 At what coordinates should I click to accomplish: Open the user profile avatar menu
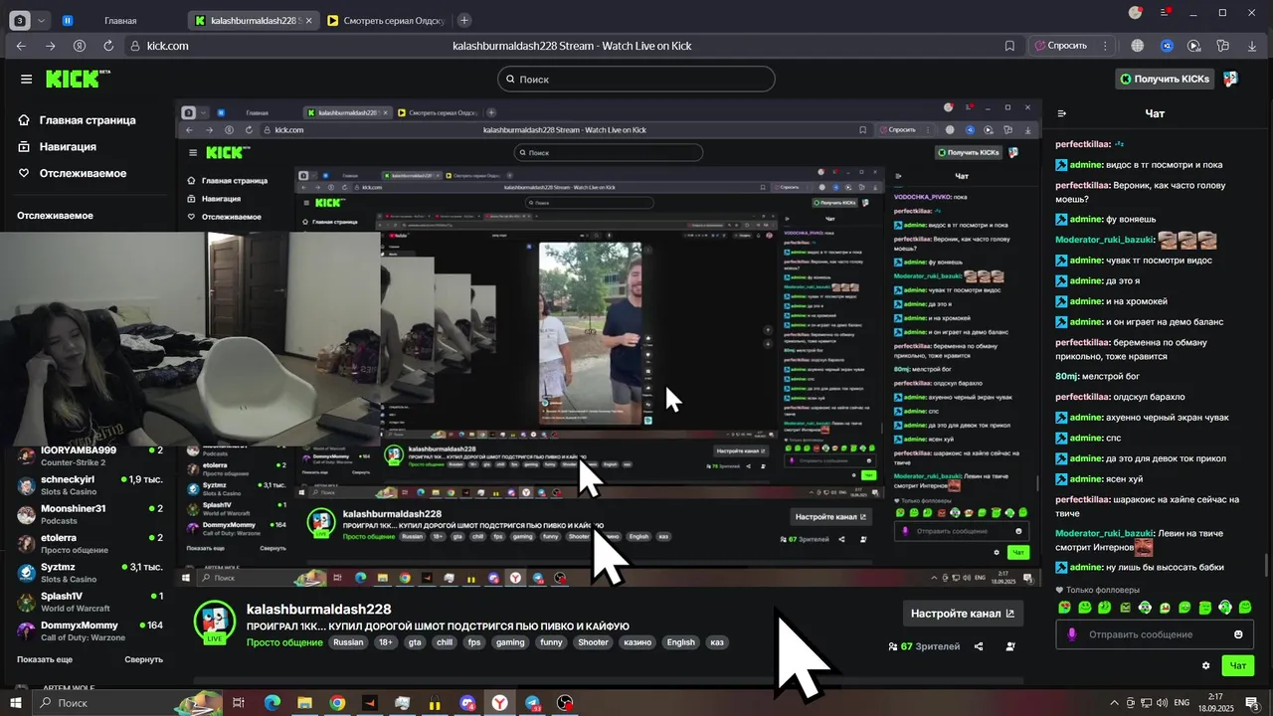coord(1230,79)
